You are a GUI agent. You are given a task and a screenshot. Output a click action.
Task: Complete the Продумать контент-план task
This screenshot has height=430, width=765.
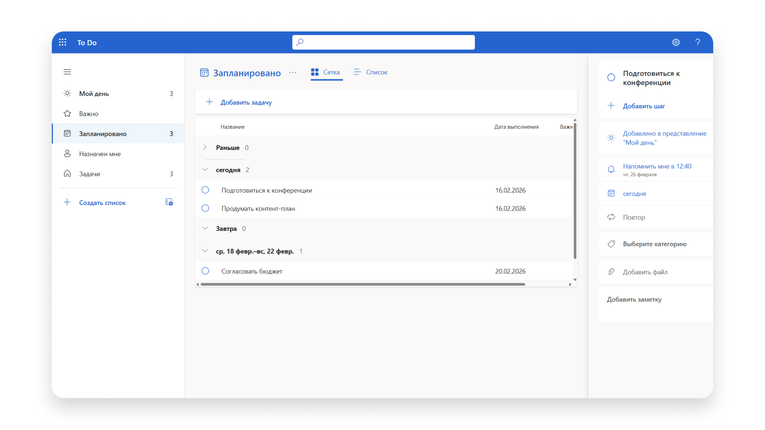205,208
